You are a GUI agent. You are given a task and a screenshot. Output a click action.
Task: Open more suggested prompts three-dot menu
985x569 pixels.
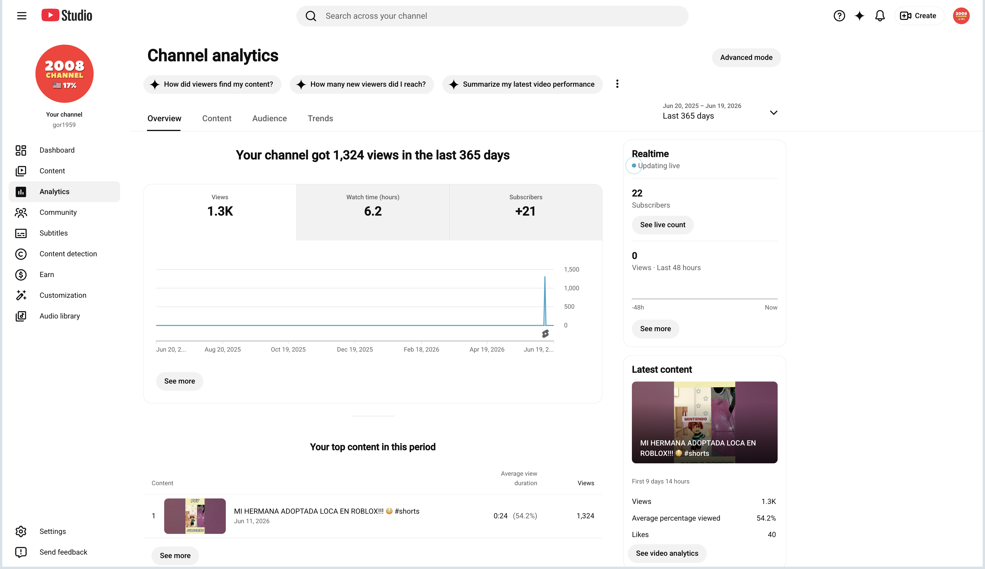click(x=617, y=84)
